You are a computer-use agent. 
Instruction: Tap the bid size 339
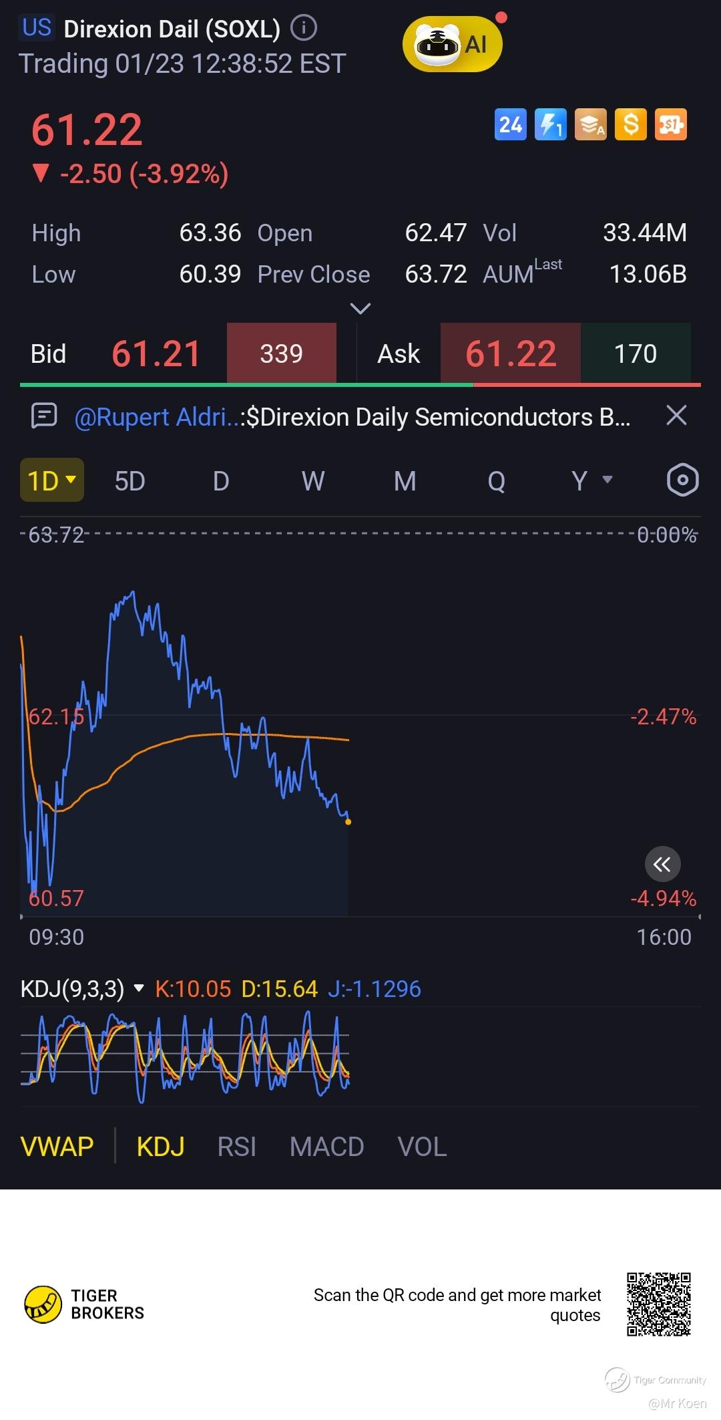(x=281, y=353)
